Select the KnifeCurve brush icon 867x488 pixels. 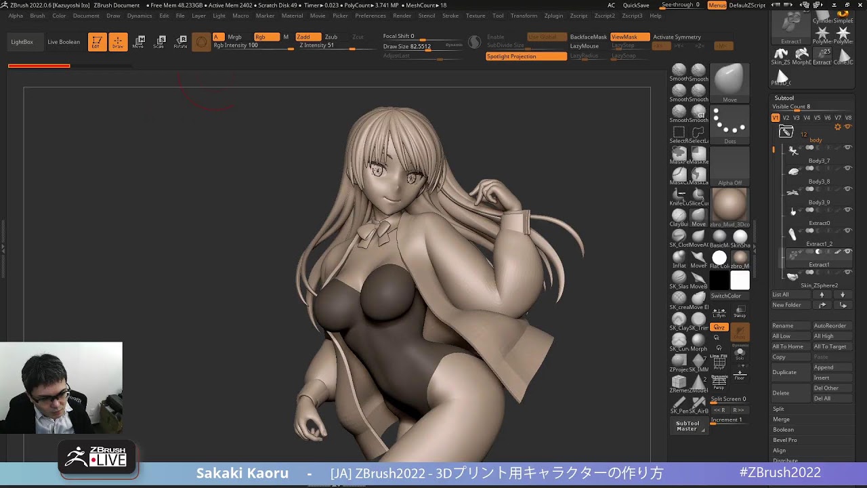pos(679,197)
